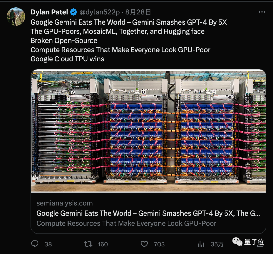This screenshot has width=273, height=254.
Task: Click the Dylan Patel display name
Action: 50,12
